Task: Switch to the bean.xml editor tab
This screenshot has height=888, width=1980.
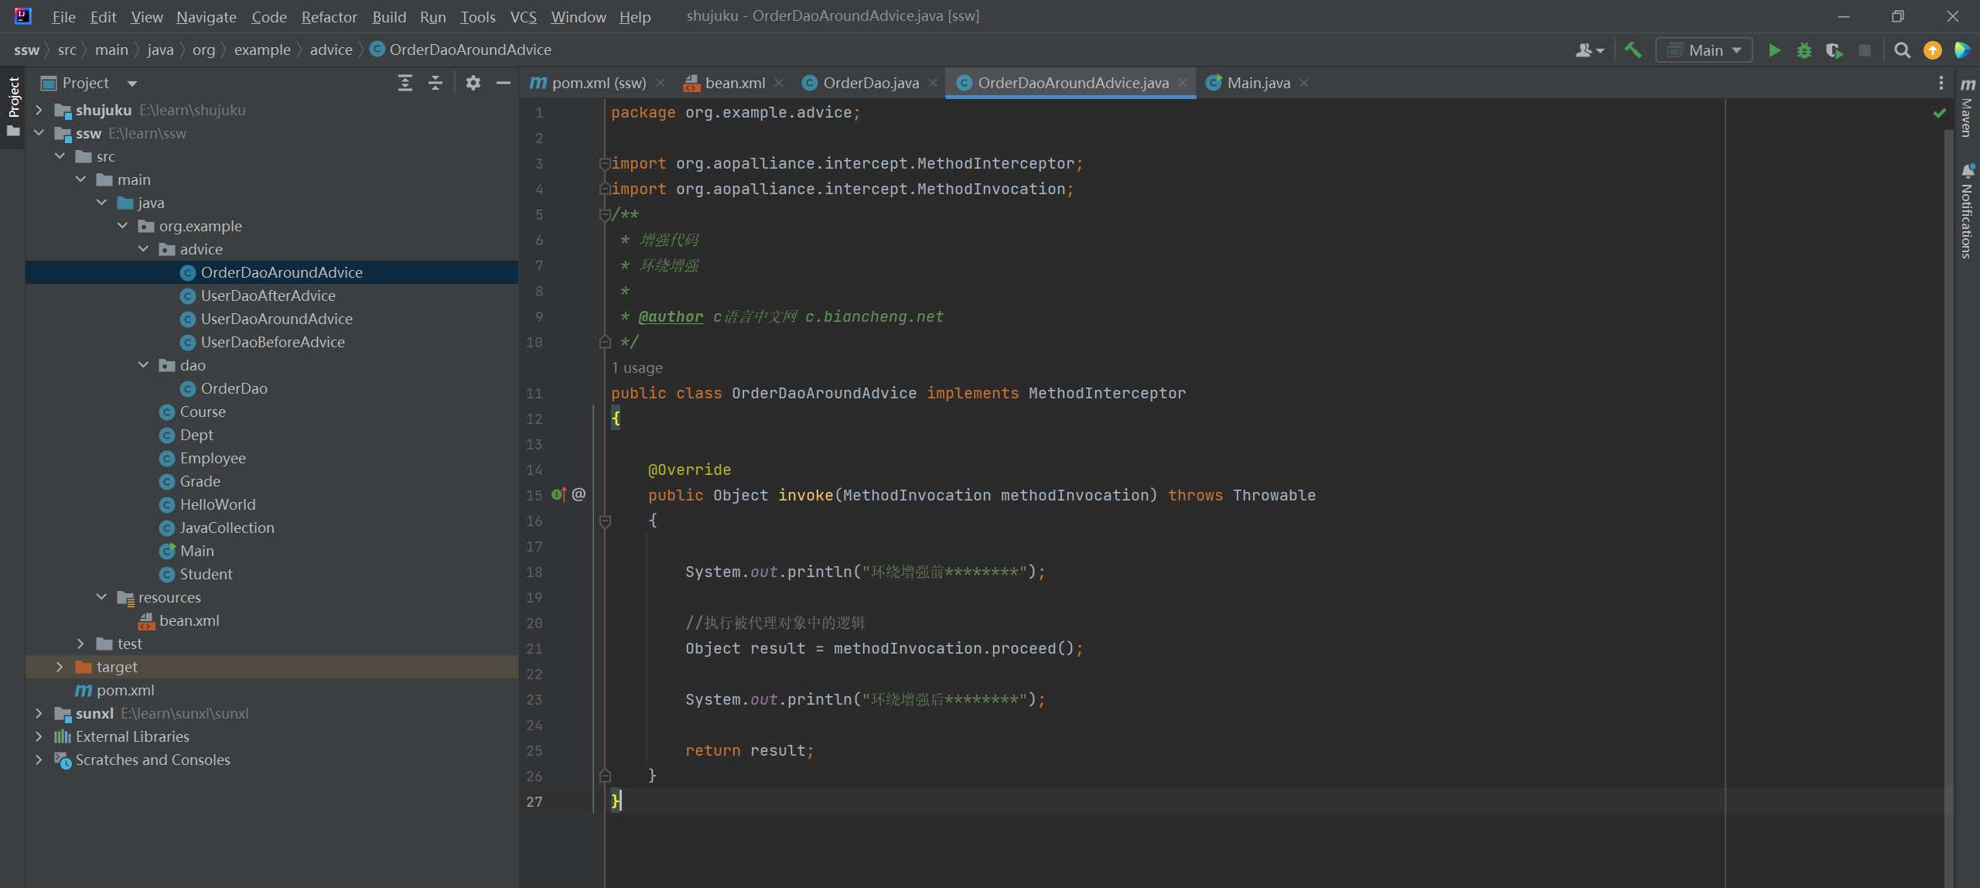Action: (734, 83)
